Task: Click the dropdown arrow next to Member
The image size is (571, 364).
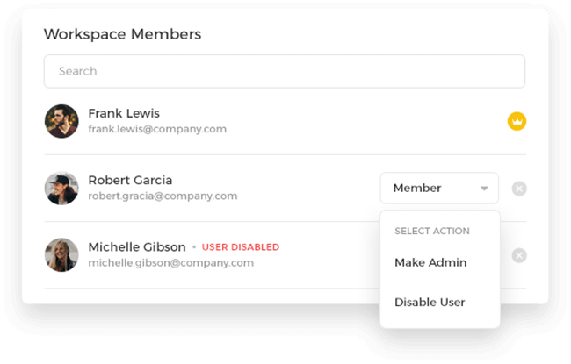Action: (x=484, y=189)
